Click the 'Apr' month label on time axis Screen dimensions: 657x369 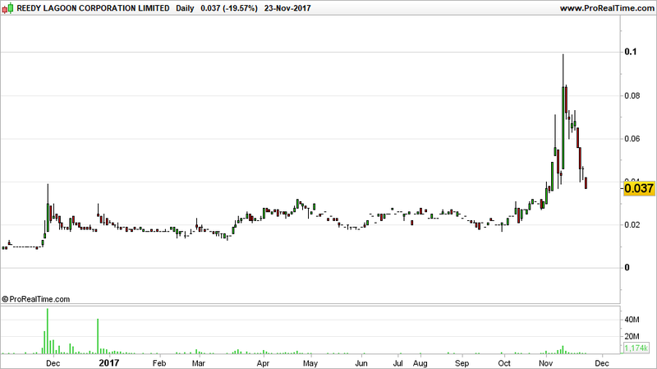[x=263, y=363]
